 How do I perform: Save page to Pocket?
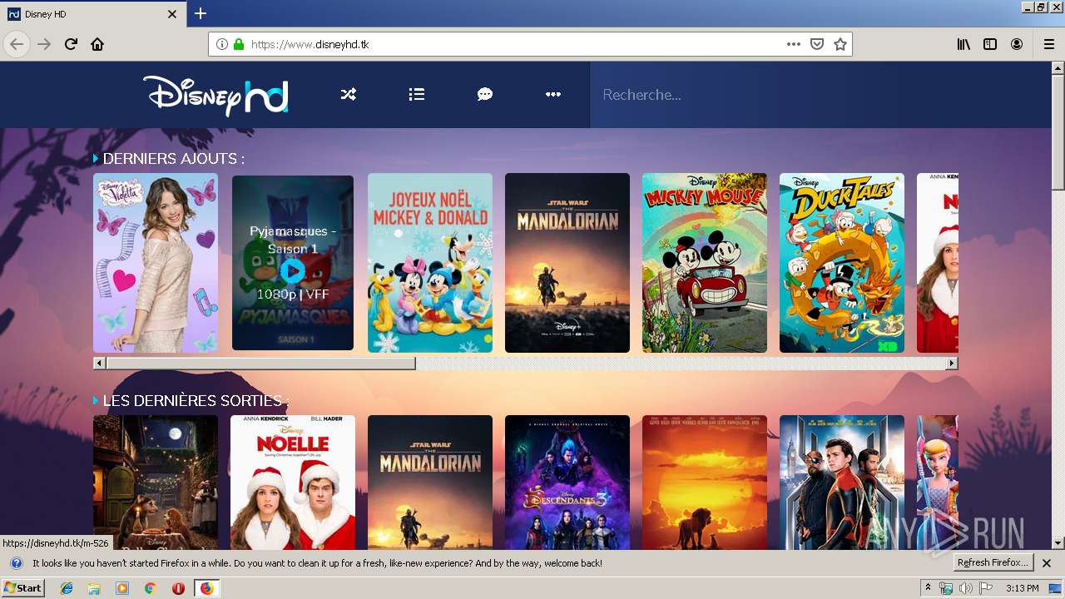[817, 44]
